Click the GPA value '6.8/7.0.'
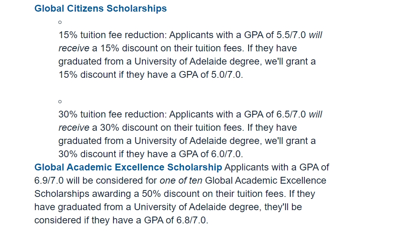Viewport: 405px width, 237px height. pyautogui.click(x=192, y=220)
